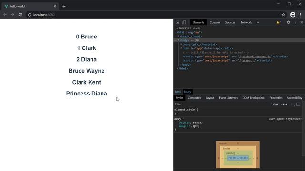Click the styles Filter input
Screen dimensions: 305x171
click(x=222, y=104)
